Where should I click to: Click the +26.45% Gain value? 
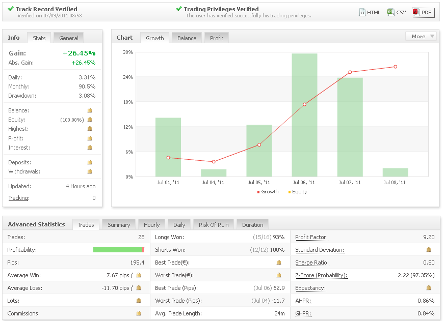(x=79, y=53)
